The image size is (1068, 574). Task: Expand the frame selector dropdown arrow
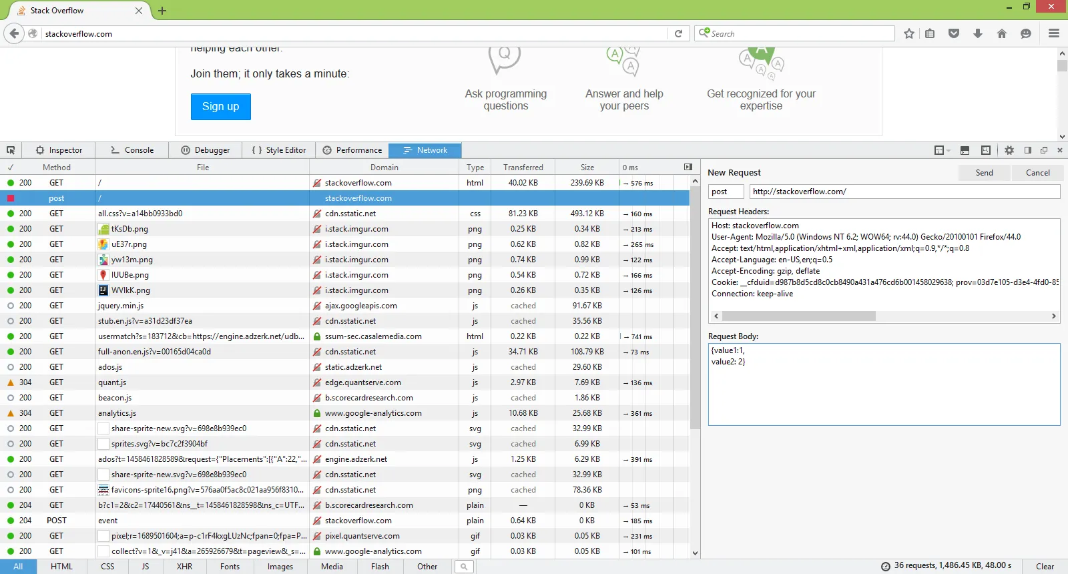point(949,151)
